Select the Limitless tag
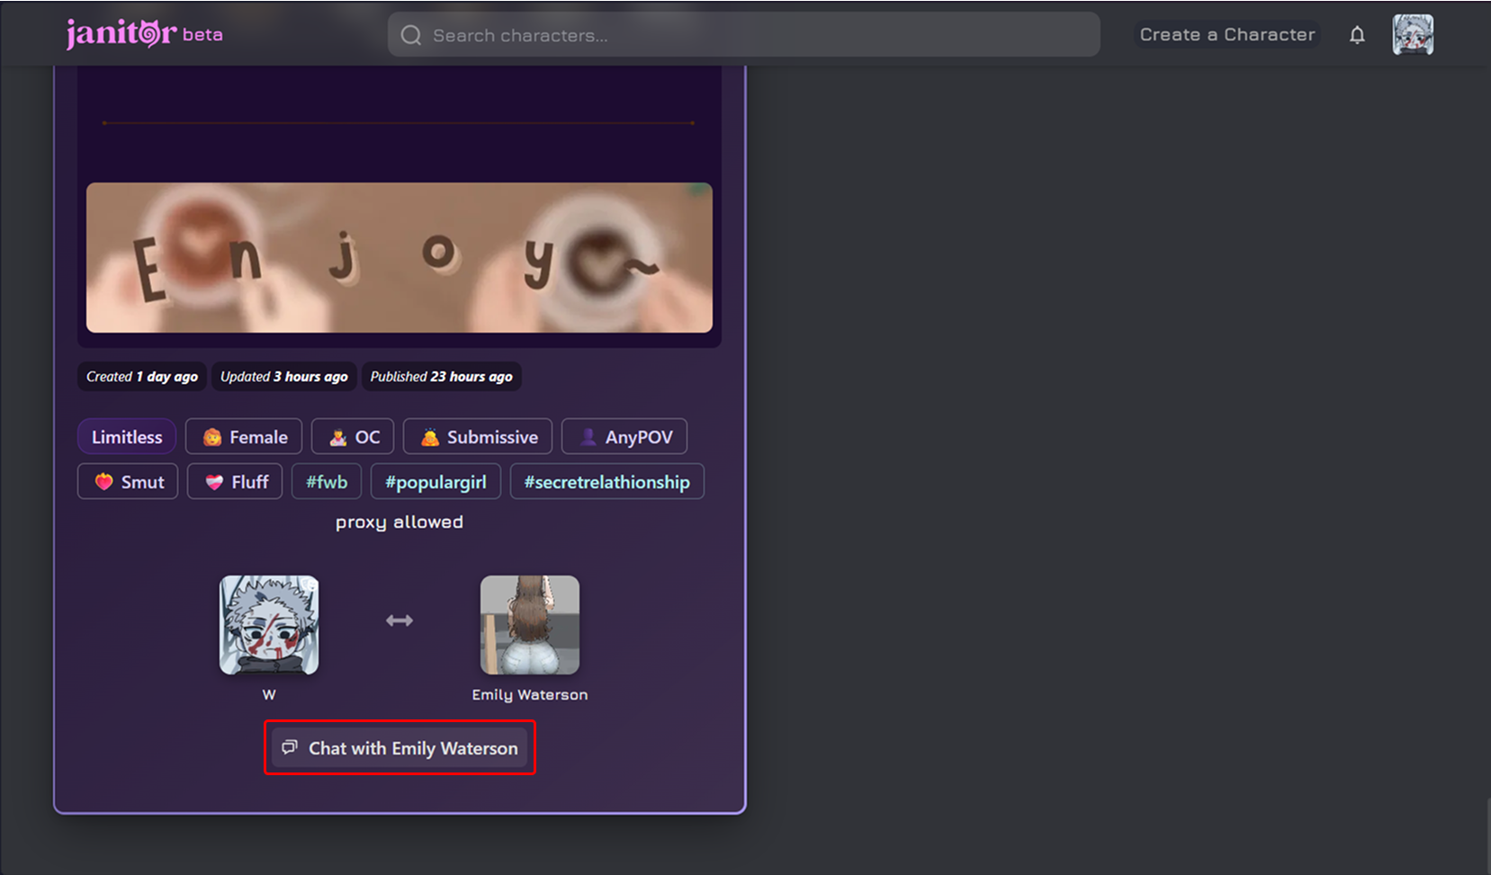 point(127,437)
